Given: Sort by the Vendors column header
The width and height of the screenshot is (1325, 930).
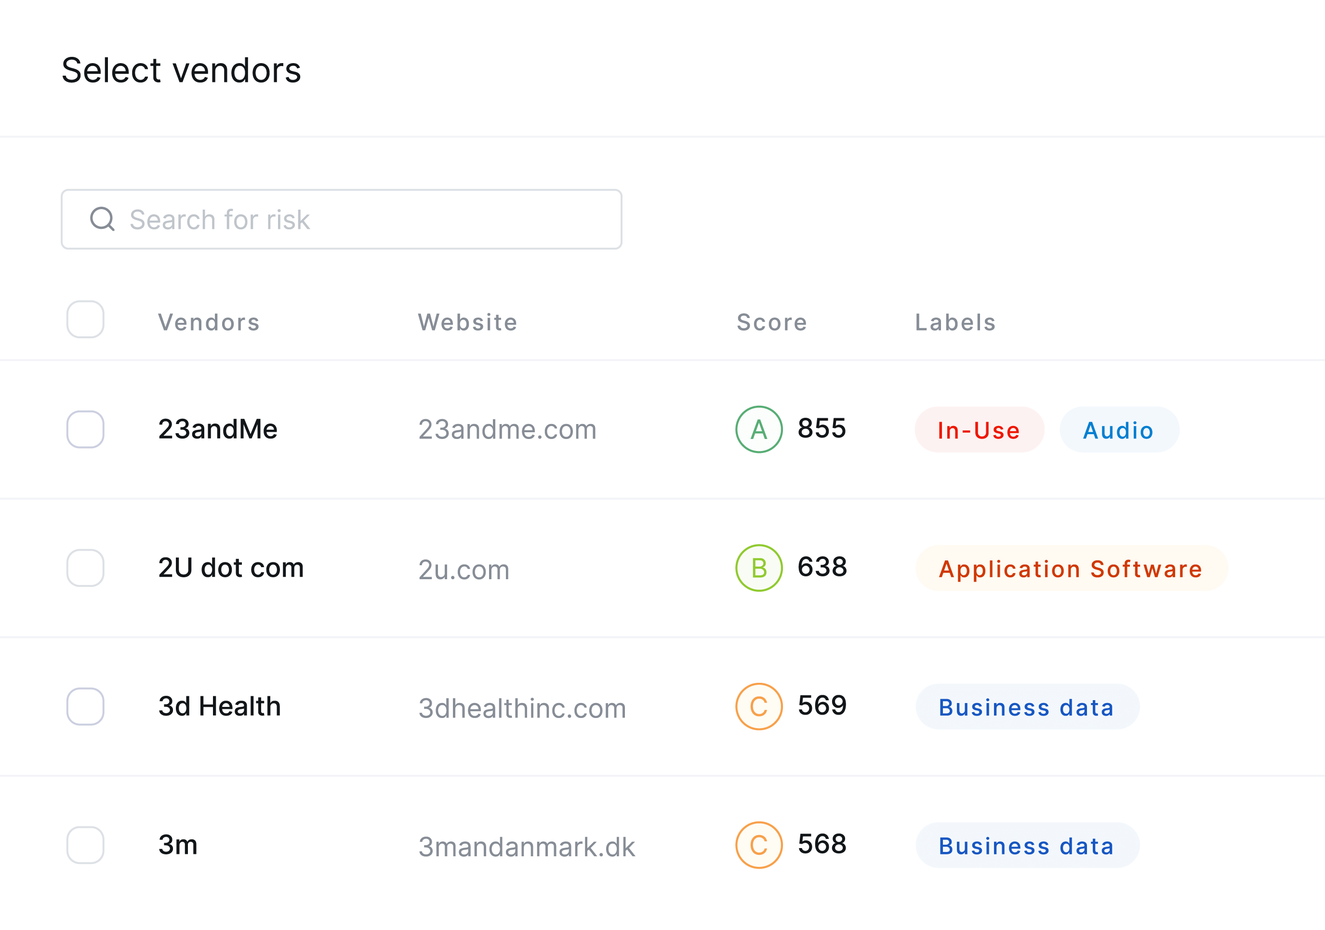Looking at the screenshot, I should (x=209, y=322).
